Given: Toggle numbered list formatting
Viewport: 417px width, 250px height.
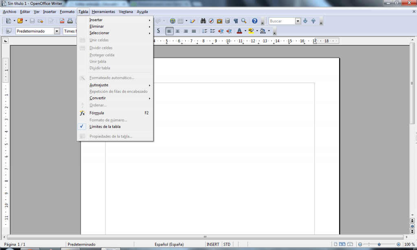Looking at the screenshot, I should [x=204, y=31].
